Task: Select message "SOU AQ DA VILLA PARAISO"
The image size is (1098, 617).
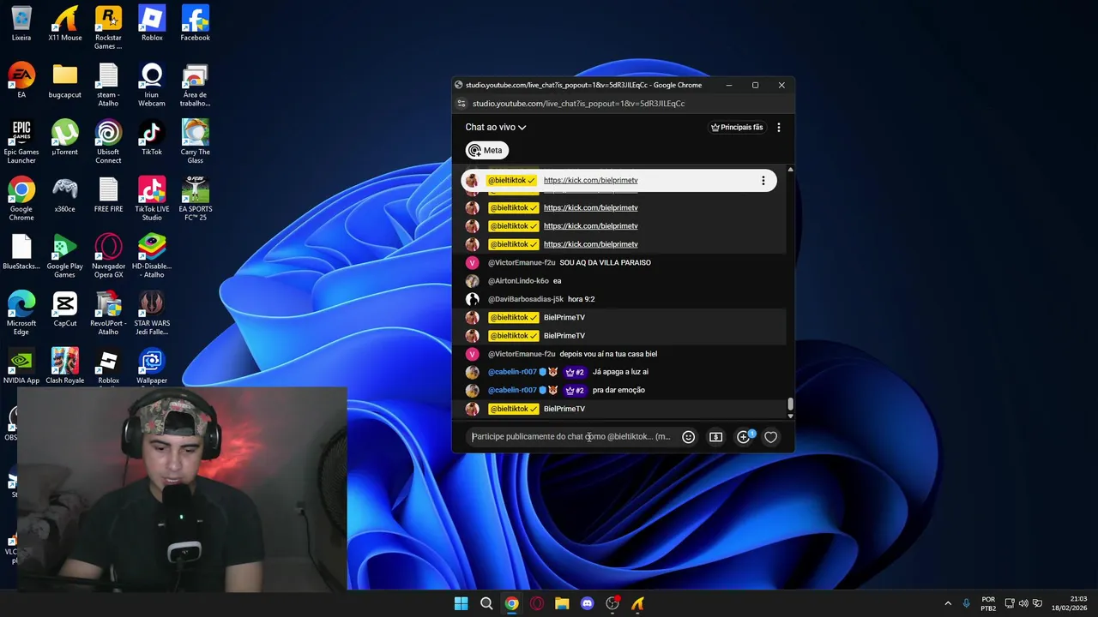Action: click(x=605, y=263)
